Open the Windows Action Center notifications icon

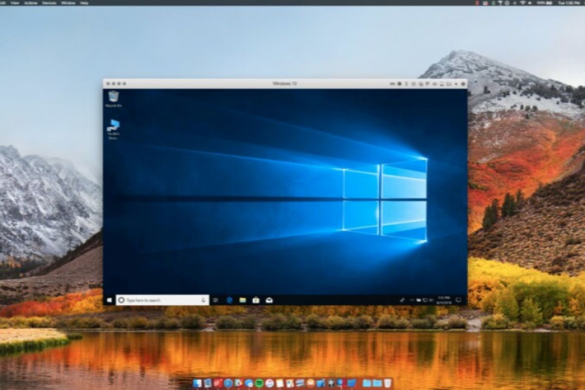tap(458, 300)
